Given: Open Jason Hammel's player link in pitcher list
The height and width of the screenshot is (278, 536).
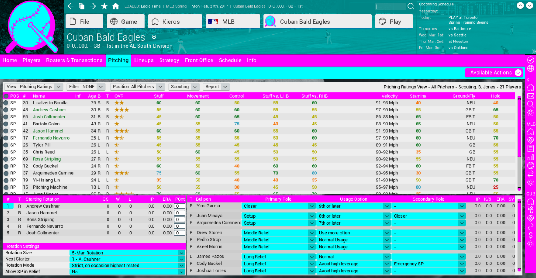Looking at the screenshot, I should 48,131.
